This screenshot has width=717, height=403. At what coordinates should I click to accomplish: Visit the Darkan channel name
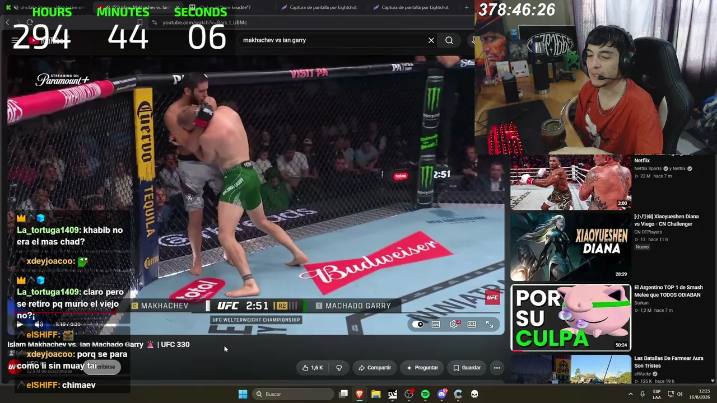click(x=641, y=303)
